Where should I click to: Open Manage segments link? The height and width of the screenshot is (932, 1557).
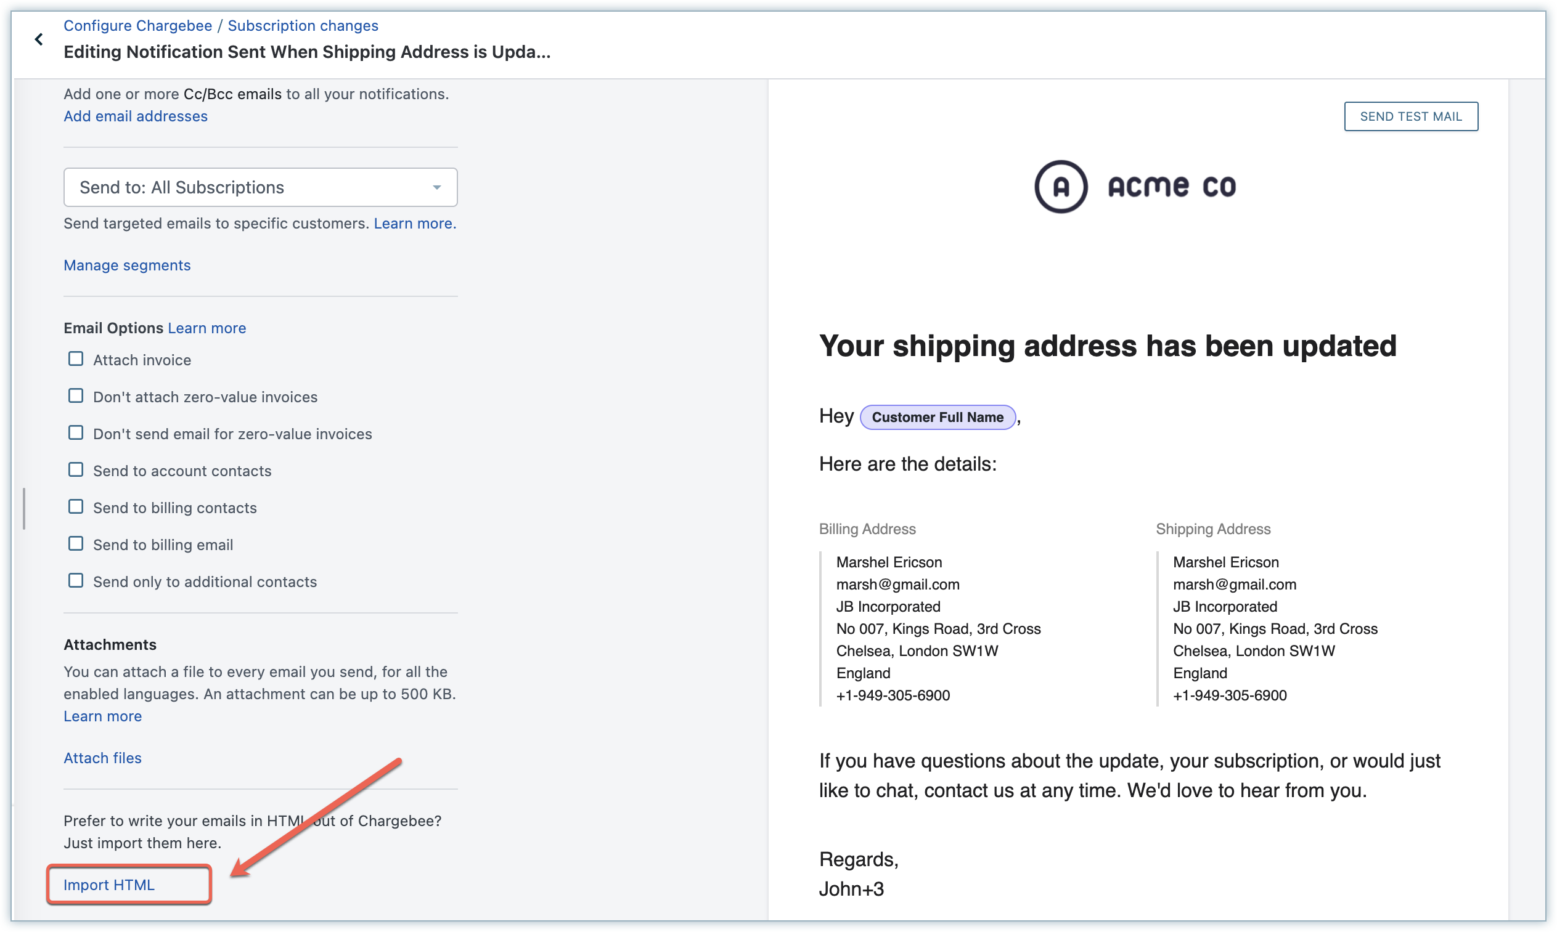click(x=127, y=265)
